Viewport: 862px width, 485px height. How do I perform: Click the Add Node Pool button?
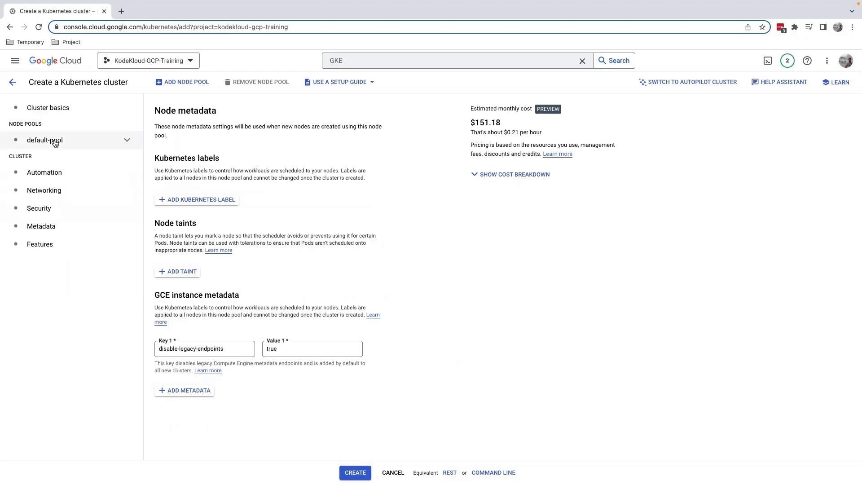tap(182, 82)
